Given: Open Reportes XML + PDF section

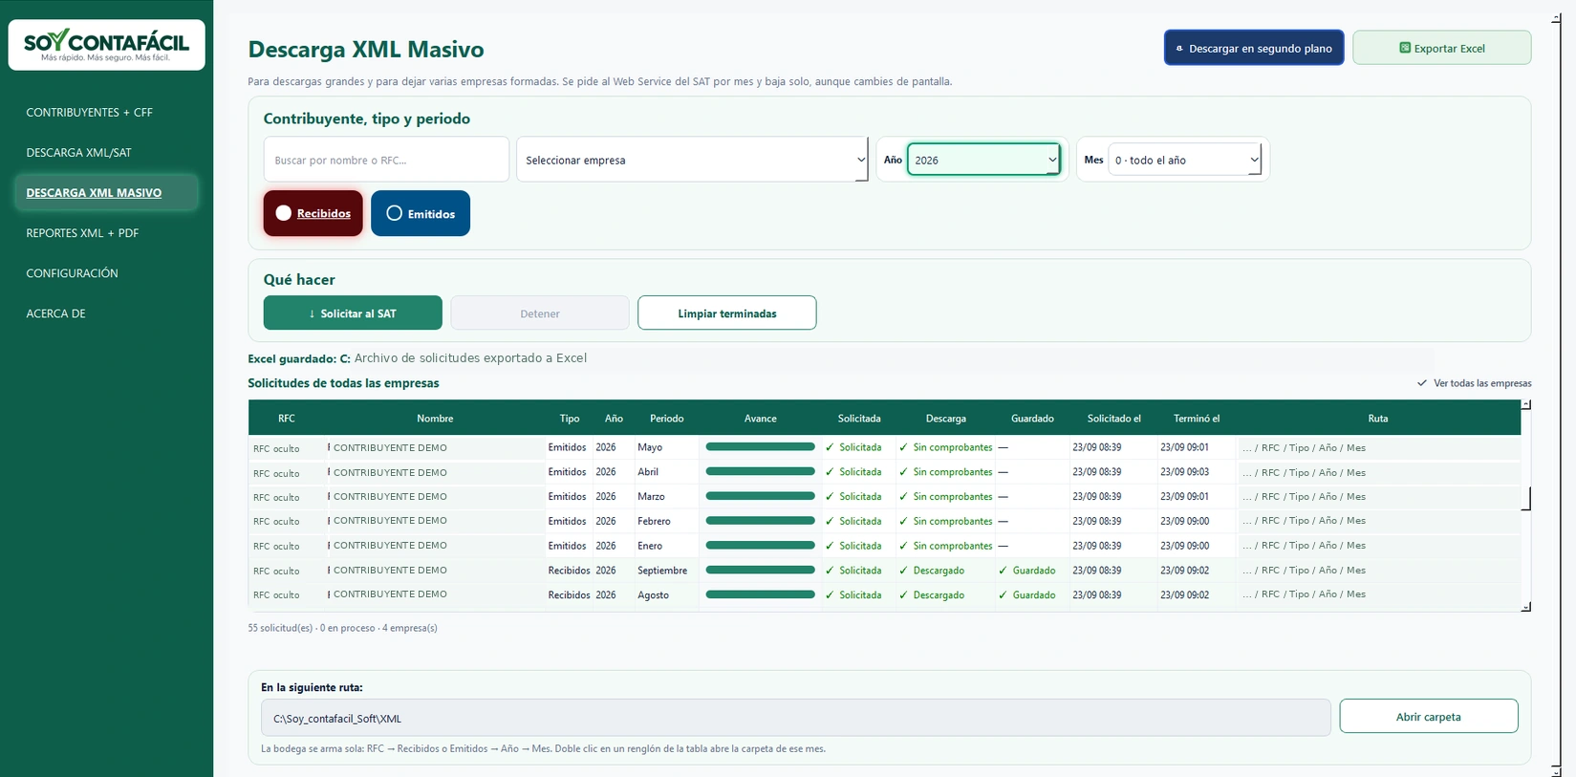Looking at the screenshot, I should [x=82, y=232].
